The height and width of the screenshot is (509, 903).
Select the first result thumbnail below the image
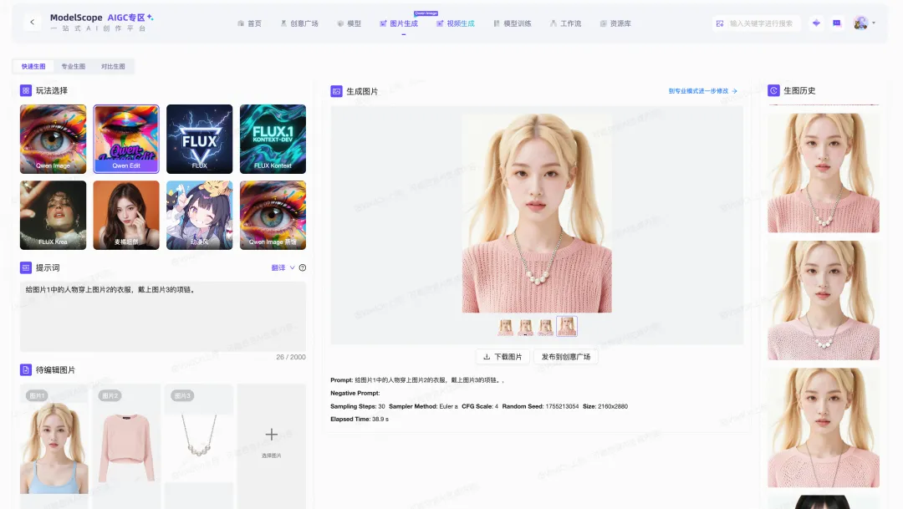point(506,327)
